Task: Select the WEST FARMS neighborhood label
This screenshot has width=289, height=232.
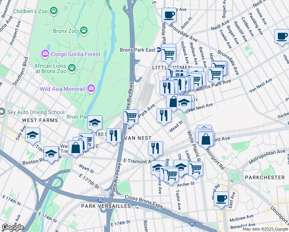Action: pyautogui.click(x=40, y=120)
